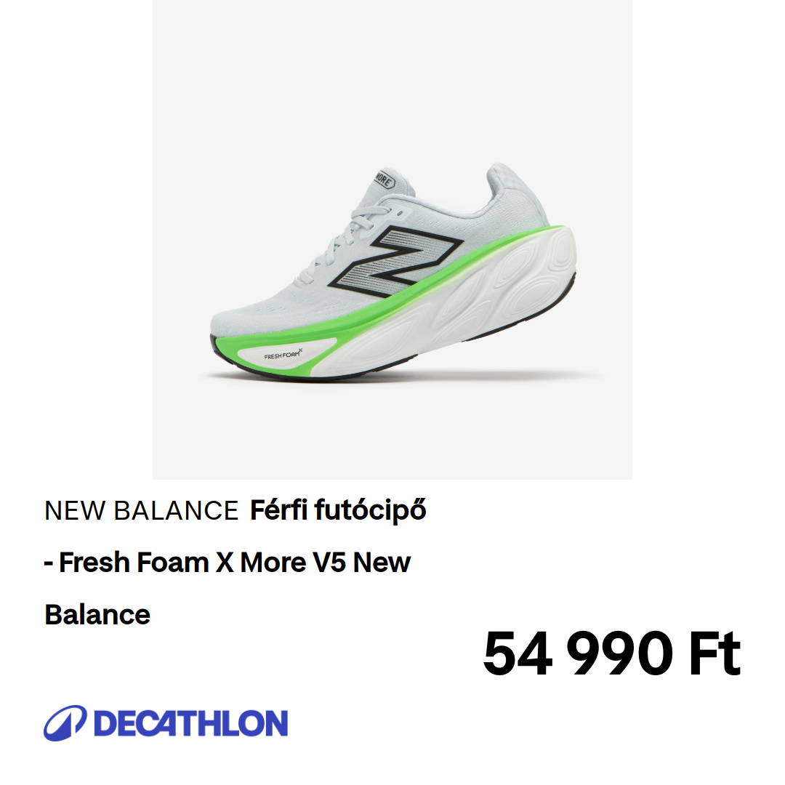
Task: Click the MORE tag on shoe tongue
Action: pyautogui.click(x=385, y=179)
